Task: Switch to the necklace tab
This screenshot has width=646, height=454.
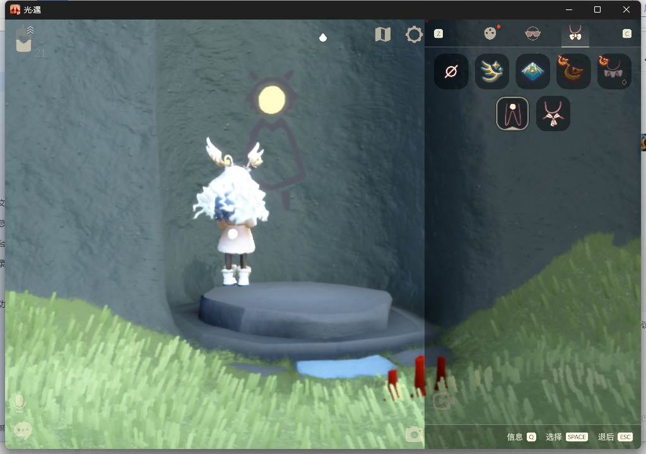Action: click(575, 33)
